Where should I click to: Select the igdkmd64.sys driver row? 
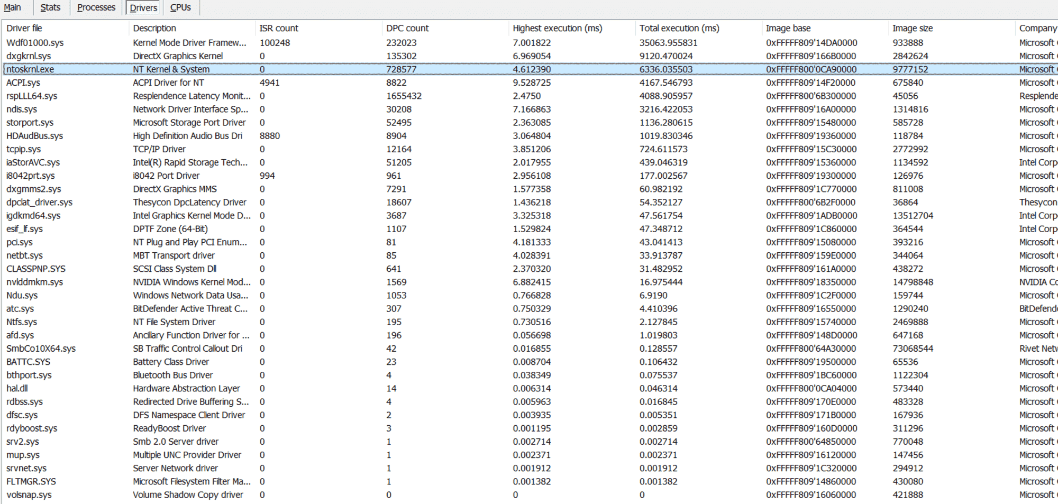tap(530, 216)
